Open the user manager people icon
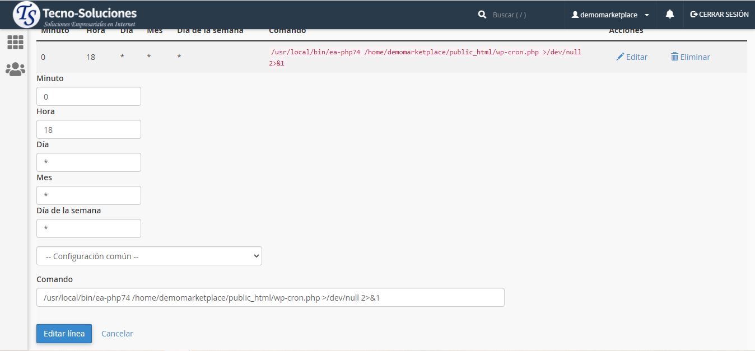 coord(15,69)
